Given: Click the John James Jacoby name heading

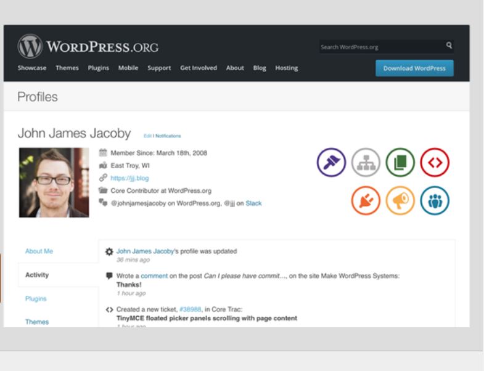Looking at the screenshot, I should [x=74, y=133].
